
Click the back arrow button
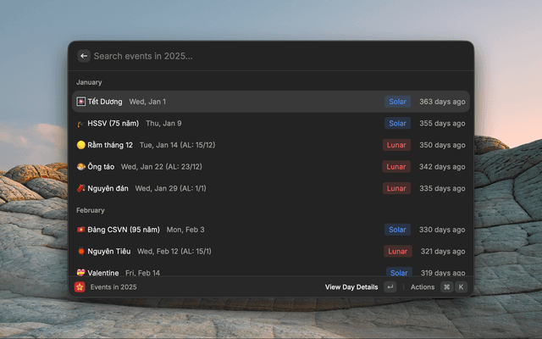(x=84, y=56)
